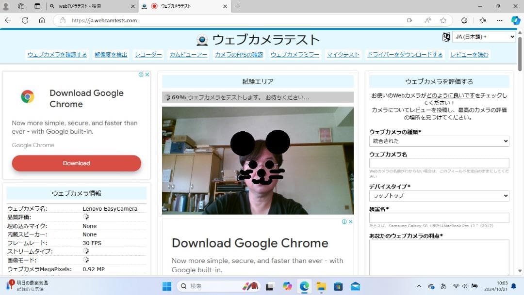Open the Windows Start menu
The height and width of the screenshot is (295, 524).
coord(166,286)
